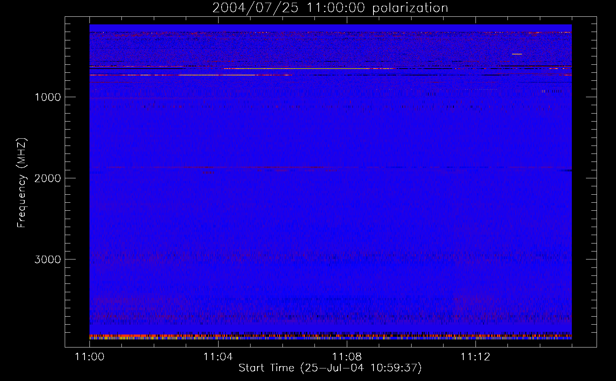Click the "11:04" time tick label
The width and height of the screenshot is (616, 381).
point(218,357)
